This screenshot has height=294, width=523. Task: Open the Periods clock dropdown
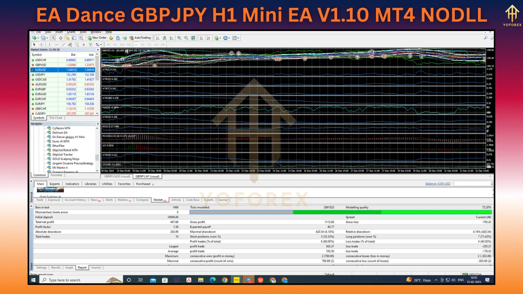tap(226, 38)
